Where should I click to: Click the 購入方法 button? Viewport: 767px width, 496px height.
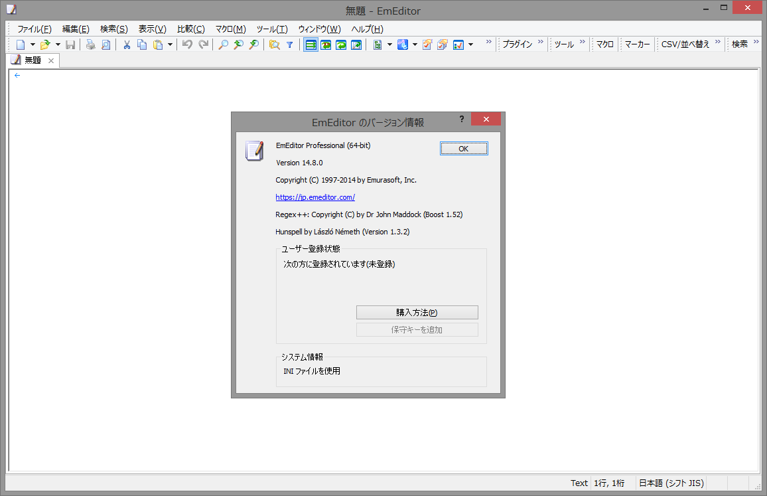(x=417, y=312)
